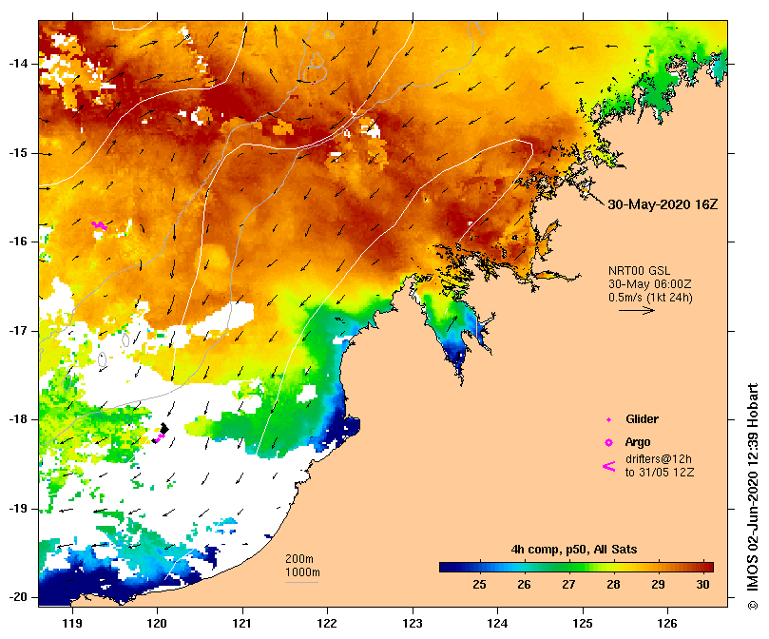Click the magenta Argo circle legend icon

608,443
